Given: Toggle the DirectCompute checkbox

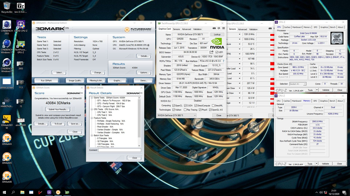Looking at the screenshot, I should (x=195, y=105).
